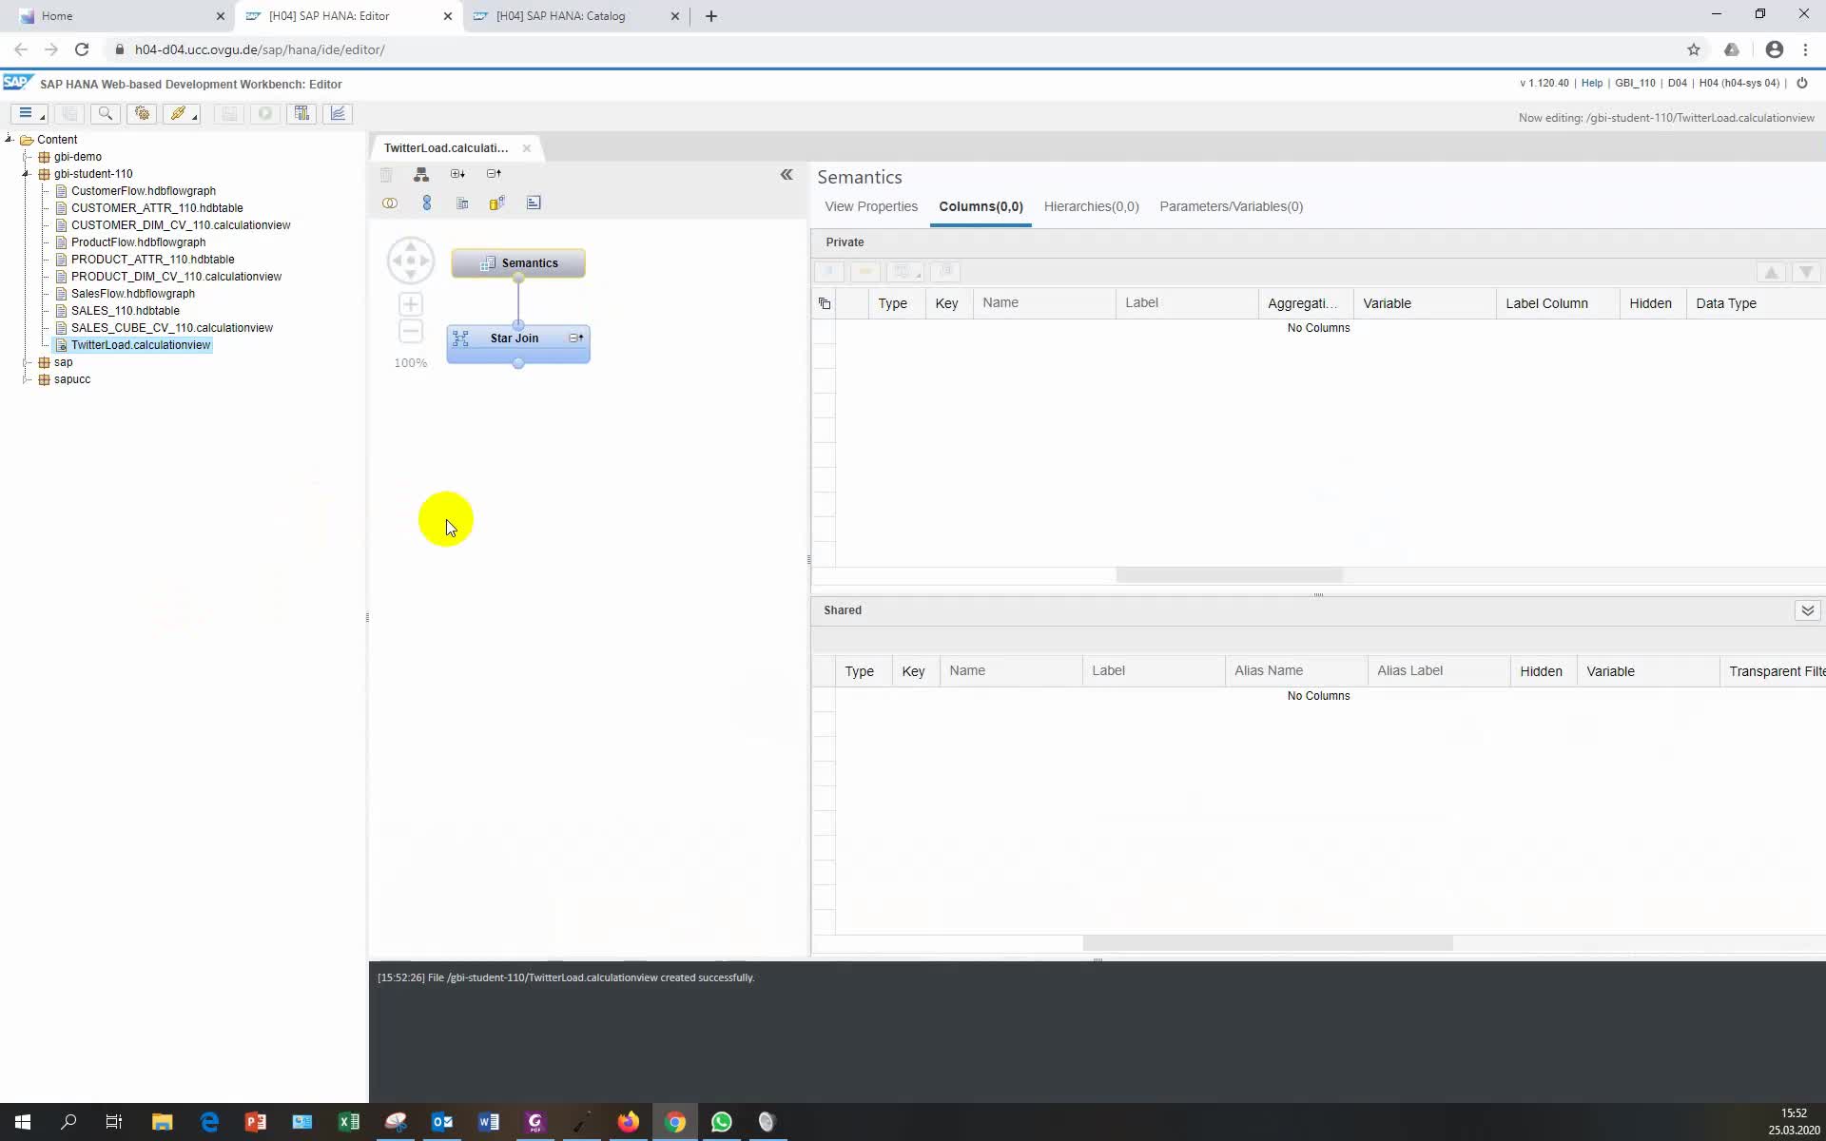Collapse the Shared section

point(1807,610)
